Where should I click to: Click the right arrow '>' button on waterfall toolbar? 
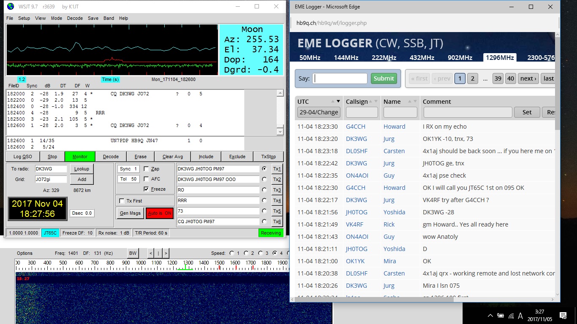[166, 253]
